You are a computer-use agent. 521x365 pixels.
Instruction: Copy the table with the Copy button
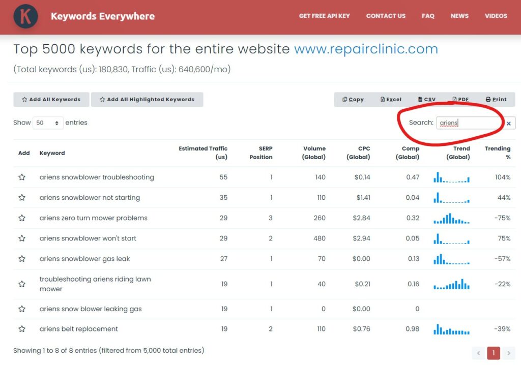click(353, 99)
